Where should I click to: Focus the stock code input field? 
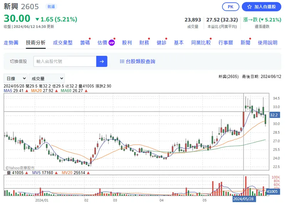point(65,61)
